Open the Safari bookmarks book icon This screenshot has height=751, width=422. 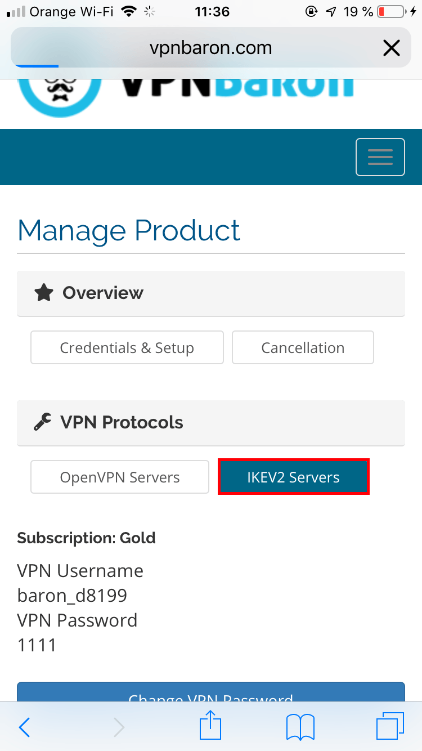[300, 727]
